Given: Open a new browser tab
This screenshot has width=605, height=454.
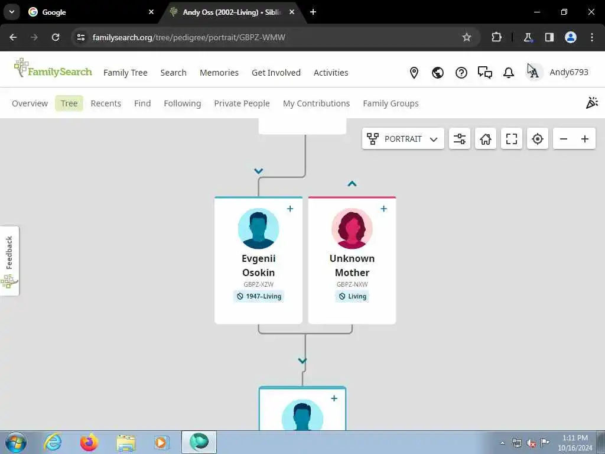Looking at the screenshot, I should click(313, 12).
